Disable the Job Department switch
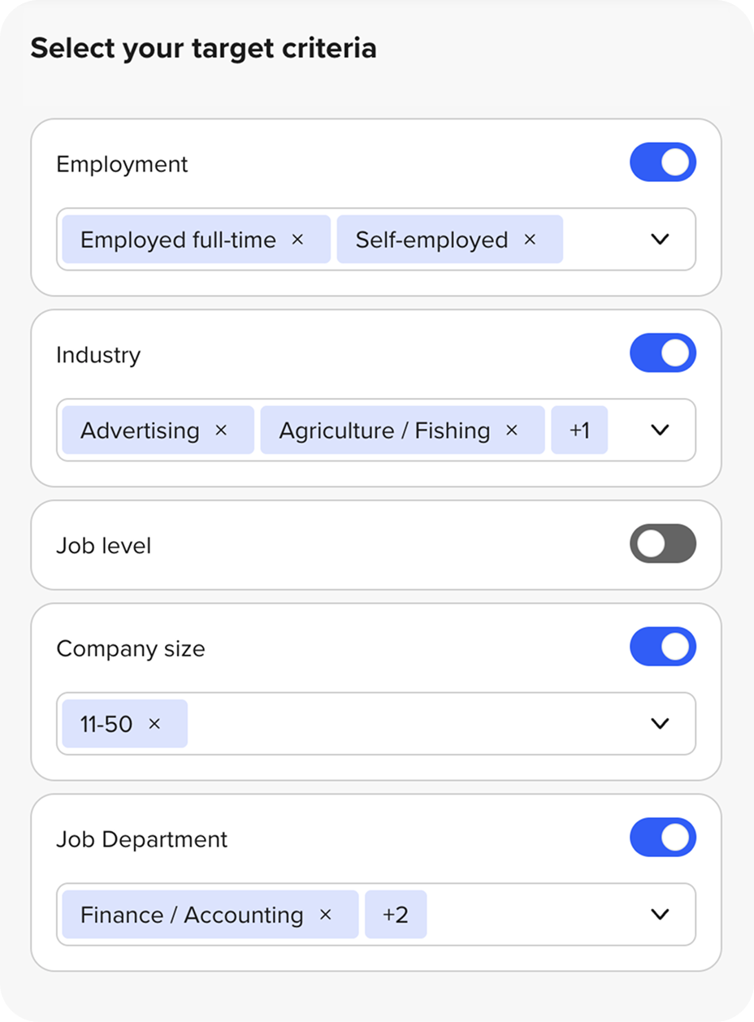 tap(662, 838)
